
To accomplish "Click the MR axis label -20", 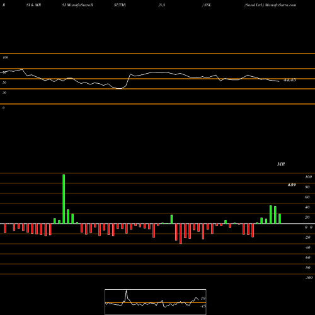I will pyautogui.click(x=307, y=238).
